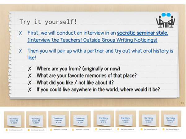Click the Slides file icon beside Lesson #8

(x=29, y=130)
